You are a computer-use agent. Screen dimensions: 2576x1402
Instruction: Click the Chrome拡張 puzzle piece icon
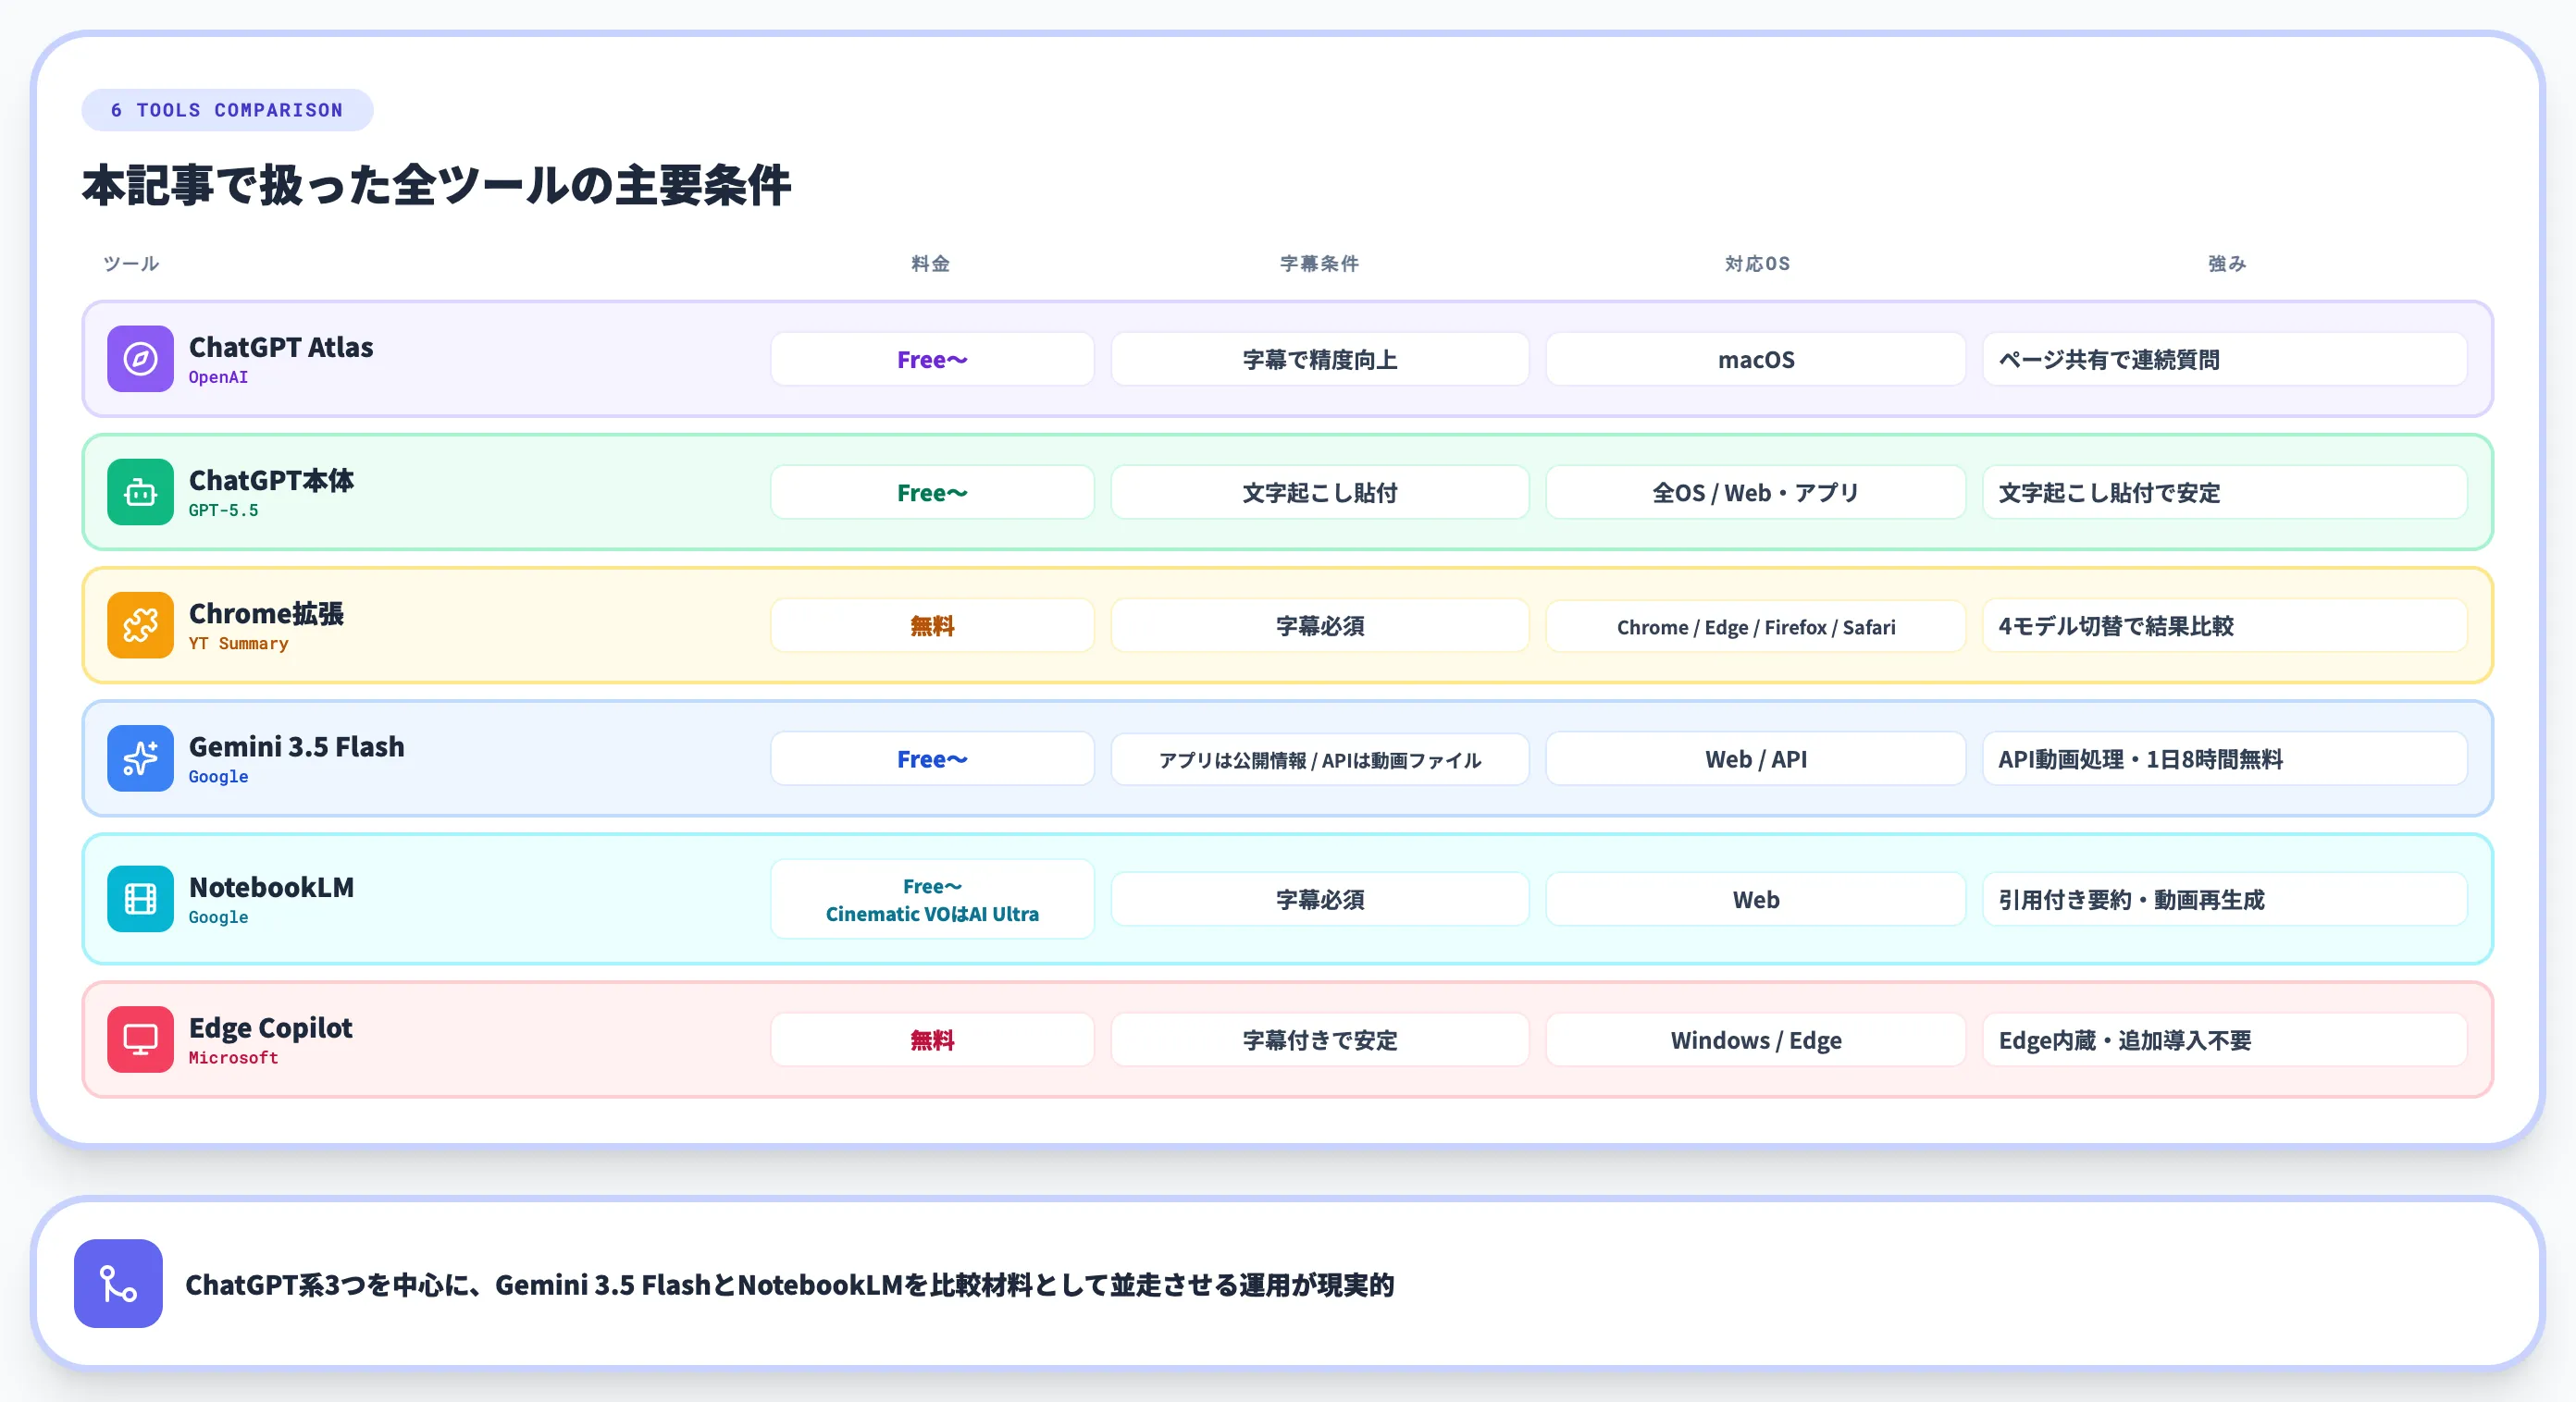pyautogui.click(x=140, y=625)
